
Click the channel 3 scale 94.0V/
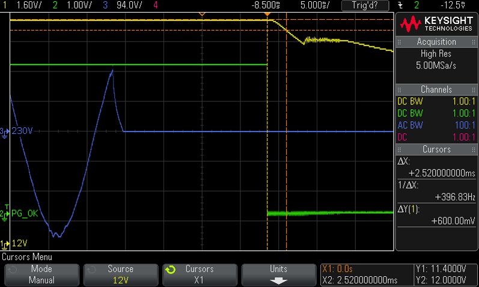[129, 5]
